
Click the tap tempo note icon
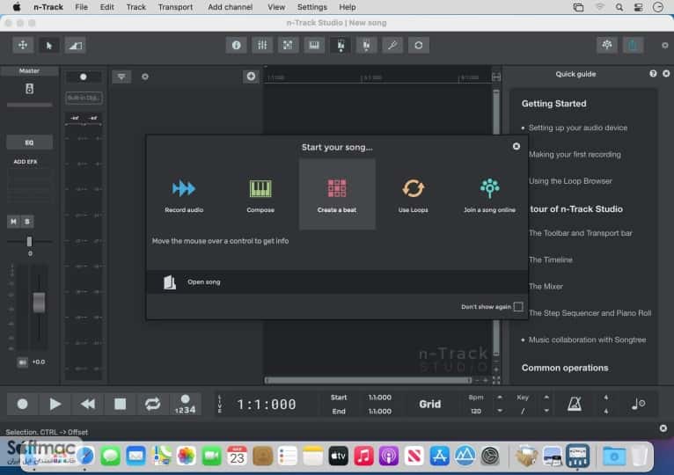coord(638,404)
